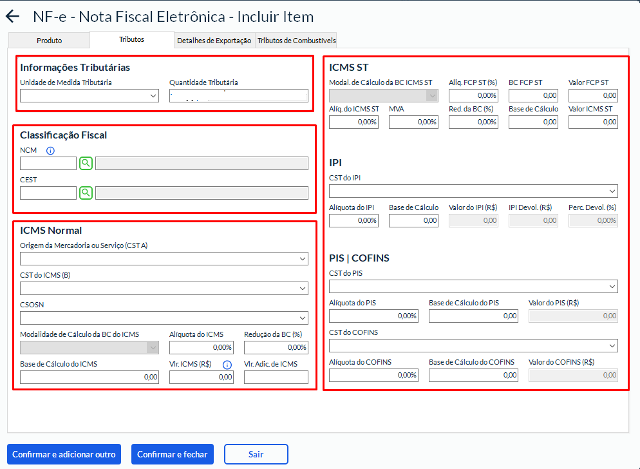This screenshot has width=640, height=469.
Task: Go to the Tributos de Combustíveis tab
Action: click(x=296, y=40)
